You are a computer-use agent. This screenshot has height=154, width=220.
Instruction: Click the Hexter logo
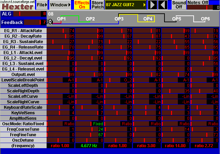17,7
